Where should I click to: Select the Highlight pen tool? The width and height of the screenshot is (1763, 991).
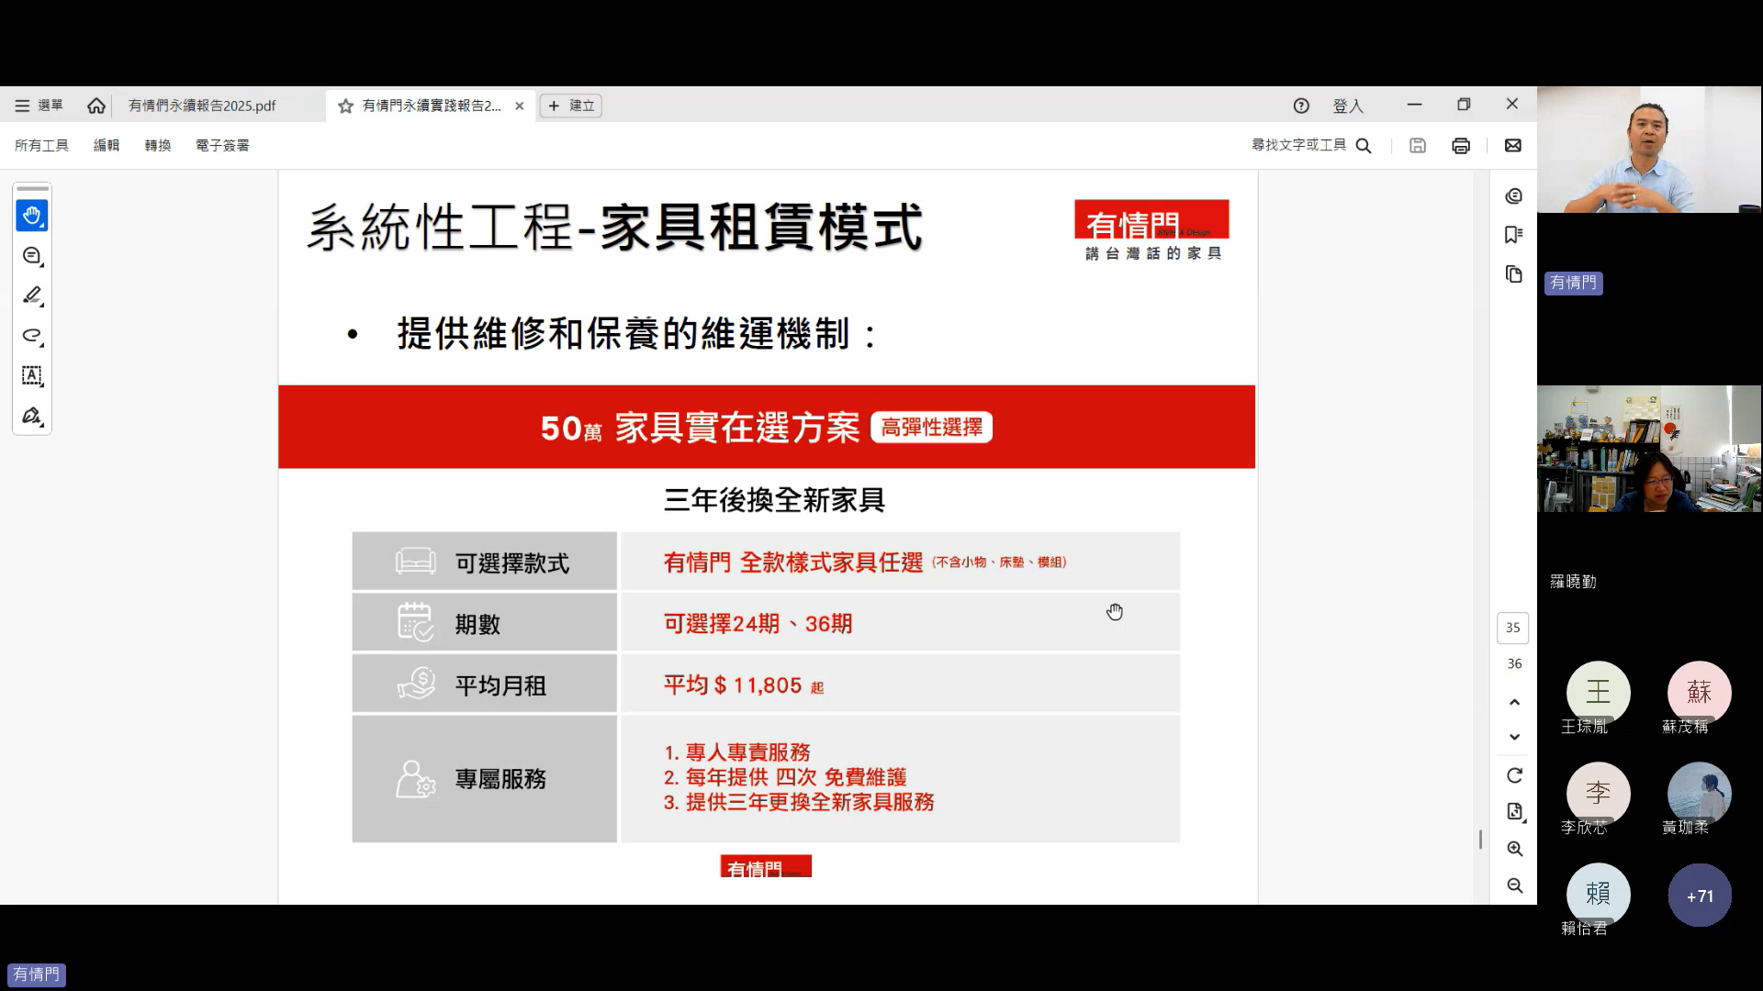tap(32, 295)
